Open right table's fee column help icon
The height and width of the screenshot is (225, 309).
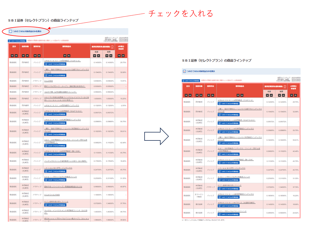(285, 86)
